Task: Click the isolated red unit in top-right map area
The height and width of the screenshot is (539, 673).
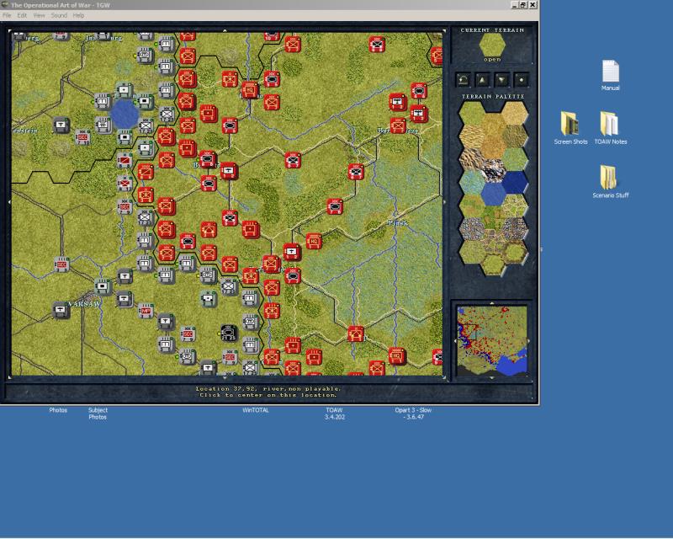Action: 377,45
